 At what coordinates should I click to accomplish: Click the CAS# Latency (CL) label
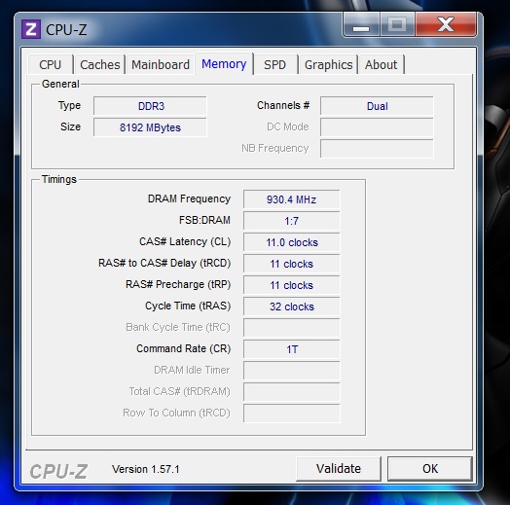[185, 241]
